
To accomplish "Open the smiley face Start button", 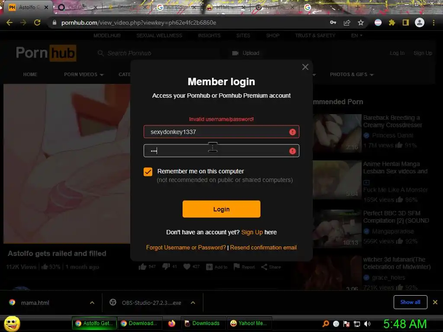I will pyautogui.click(x=12, y=323).
